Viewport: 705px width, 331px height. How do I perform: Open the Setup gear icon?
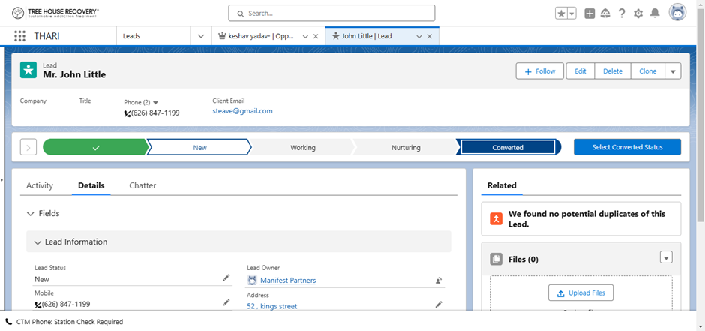[638, 14]
